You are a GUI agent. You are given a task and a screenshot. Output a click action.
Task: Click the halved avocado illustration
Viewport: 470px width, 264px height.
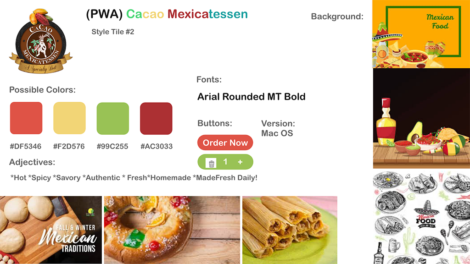[x=415, y=132]
